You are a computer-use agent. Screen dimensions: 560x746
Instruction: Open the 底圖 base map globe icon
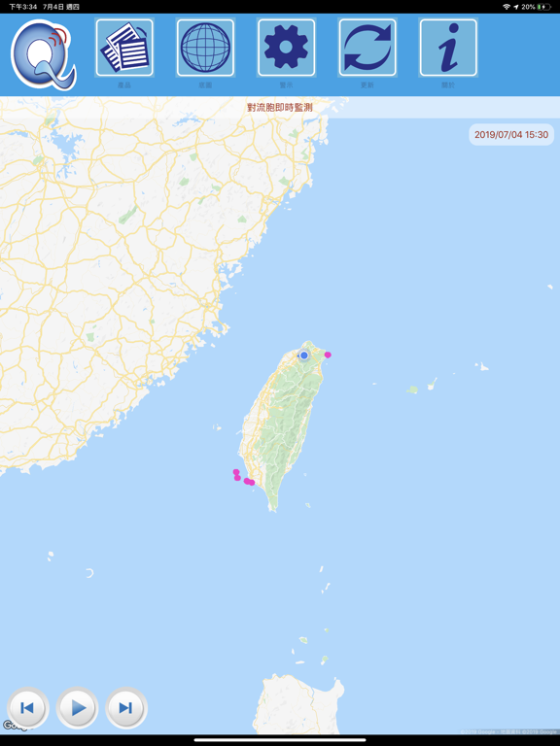tap(205, 48)
